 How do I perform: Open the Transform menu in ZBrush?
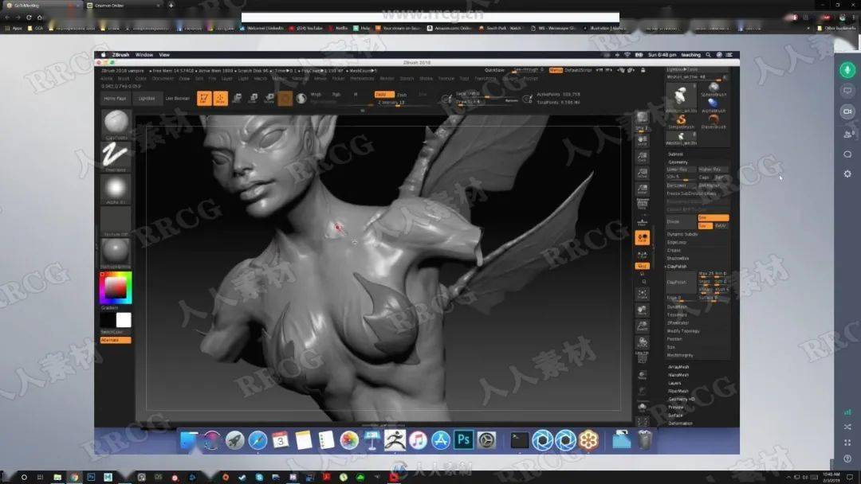coord(485,78)
